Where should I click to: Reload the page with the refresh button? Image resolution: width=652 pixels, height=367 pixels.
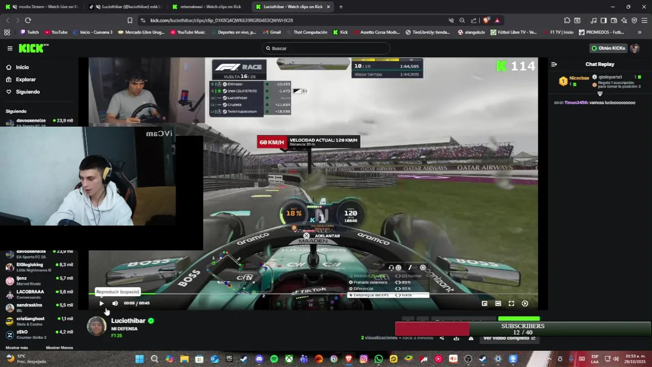pyautogui.click(x=28, y=20)
